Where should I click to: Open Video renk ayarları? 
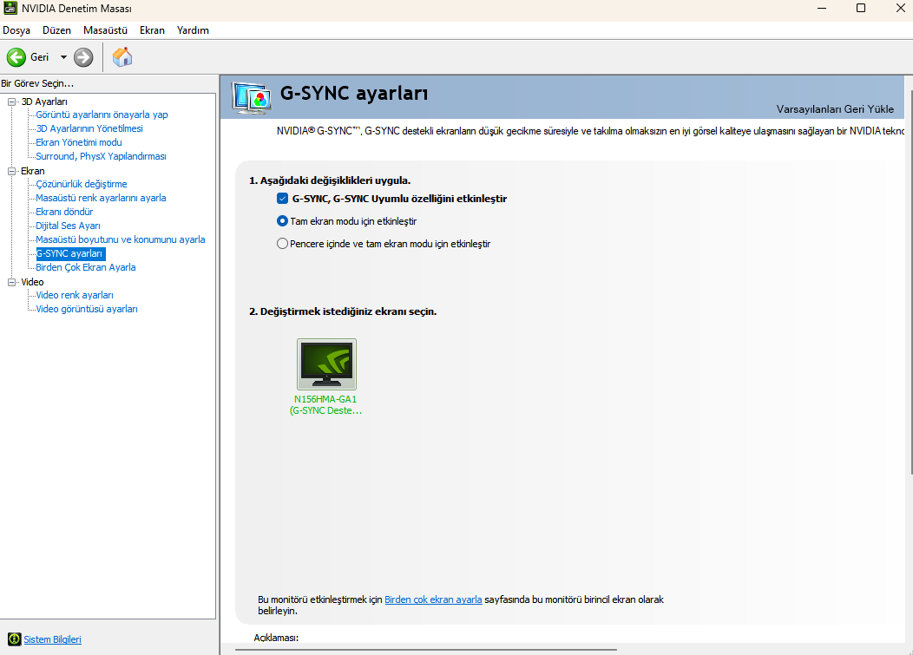[x=75, y=295]
